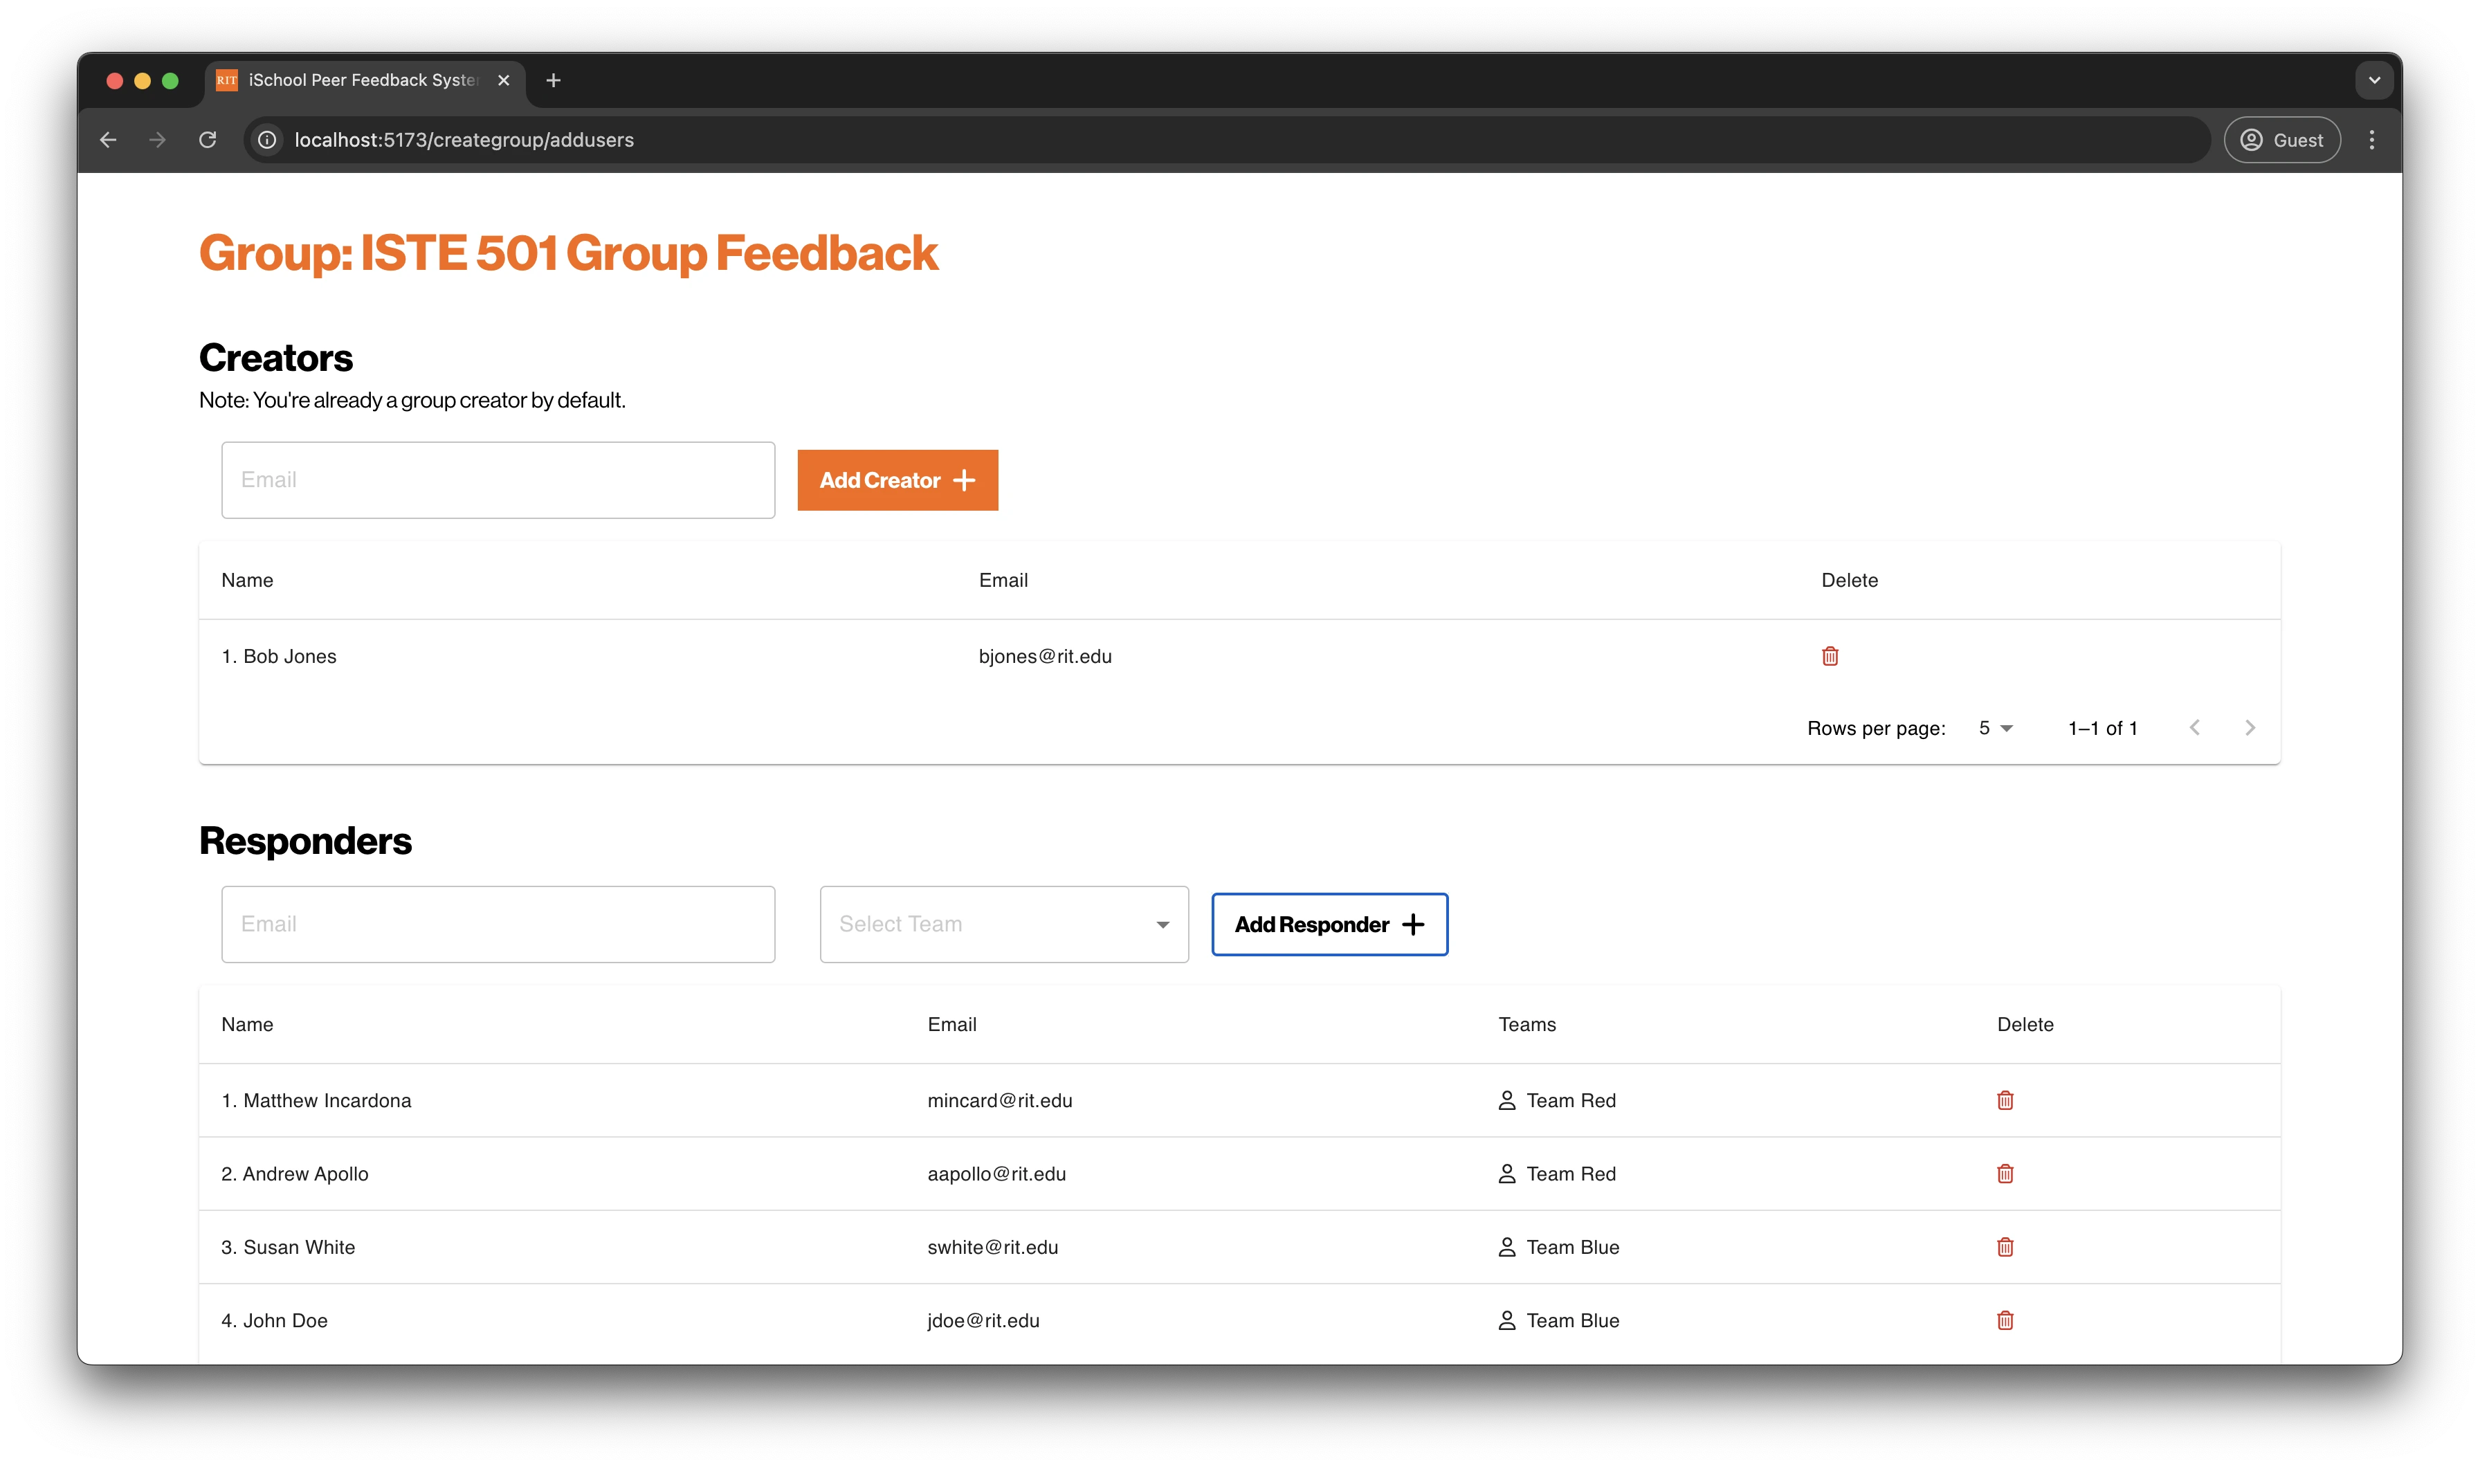The height and width of the screenshot is (1467, 2480).
Task: Open a new browser tab
Action: click(x=554, y=80)
